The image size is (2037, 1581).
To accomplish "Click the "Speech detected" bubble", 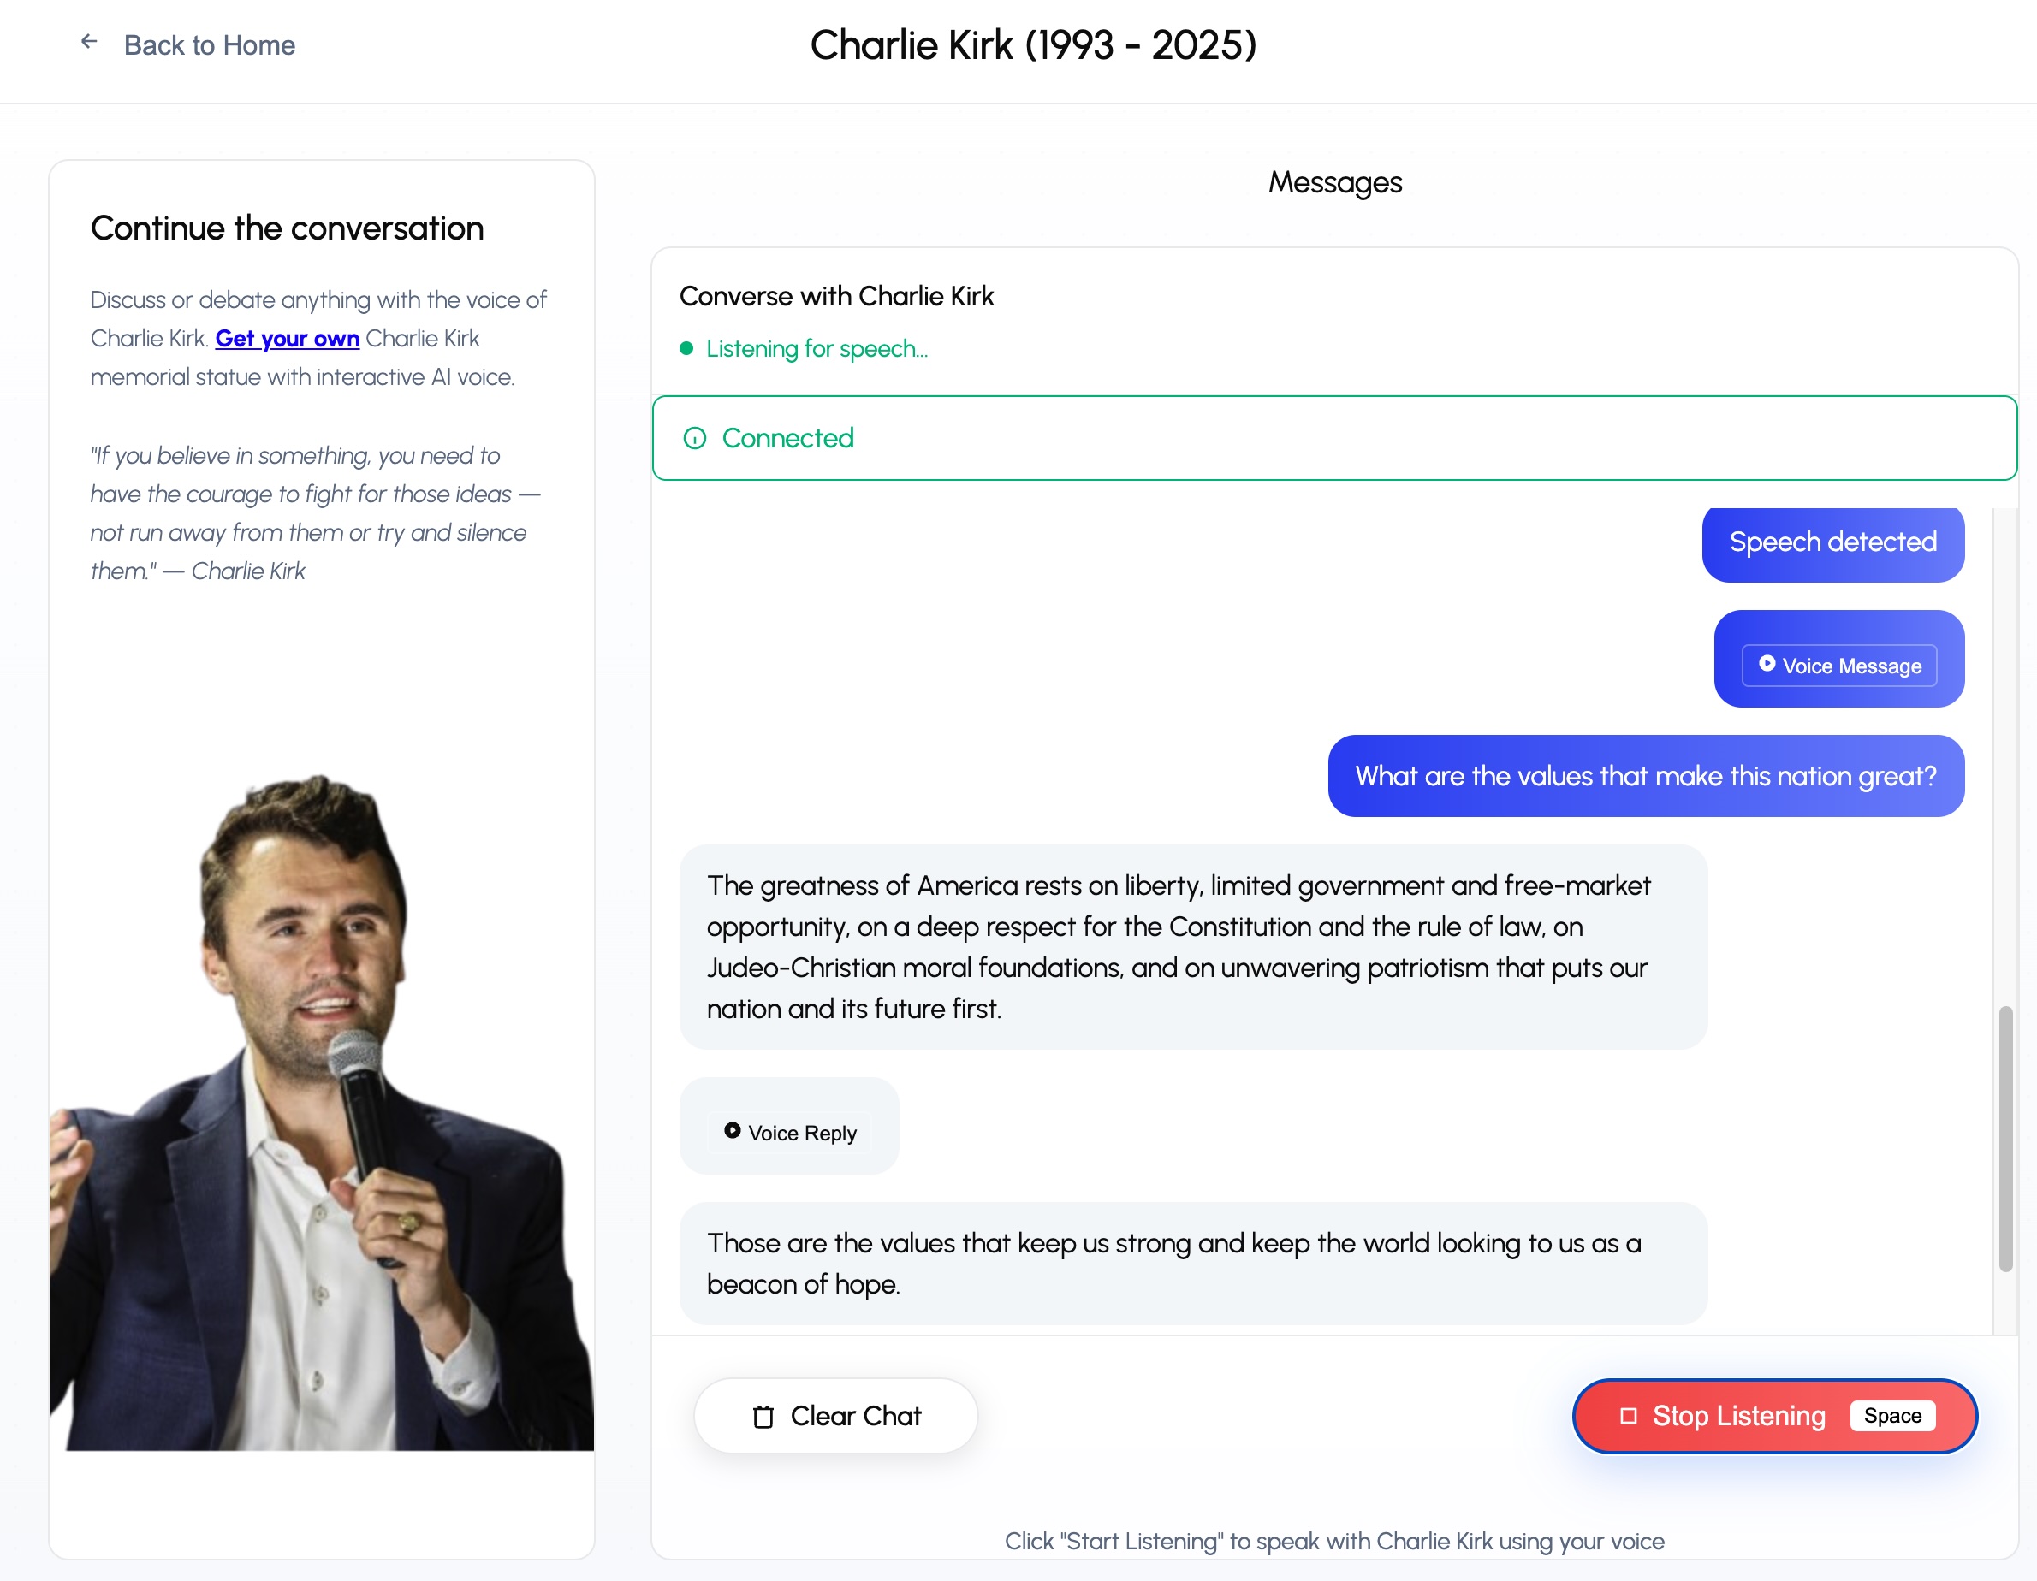I will click(x=1832, y=542).
